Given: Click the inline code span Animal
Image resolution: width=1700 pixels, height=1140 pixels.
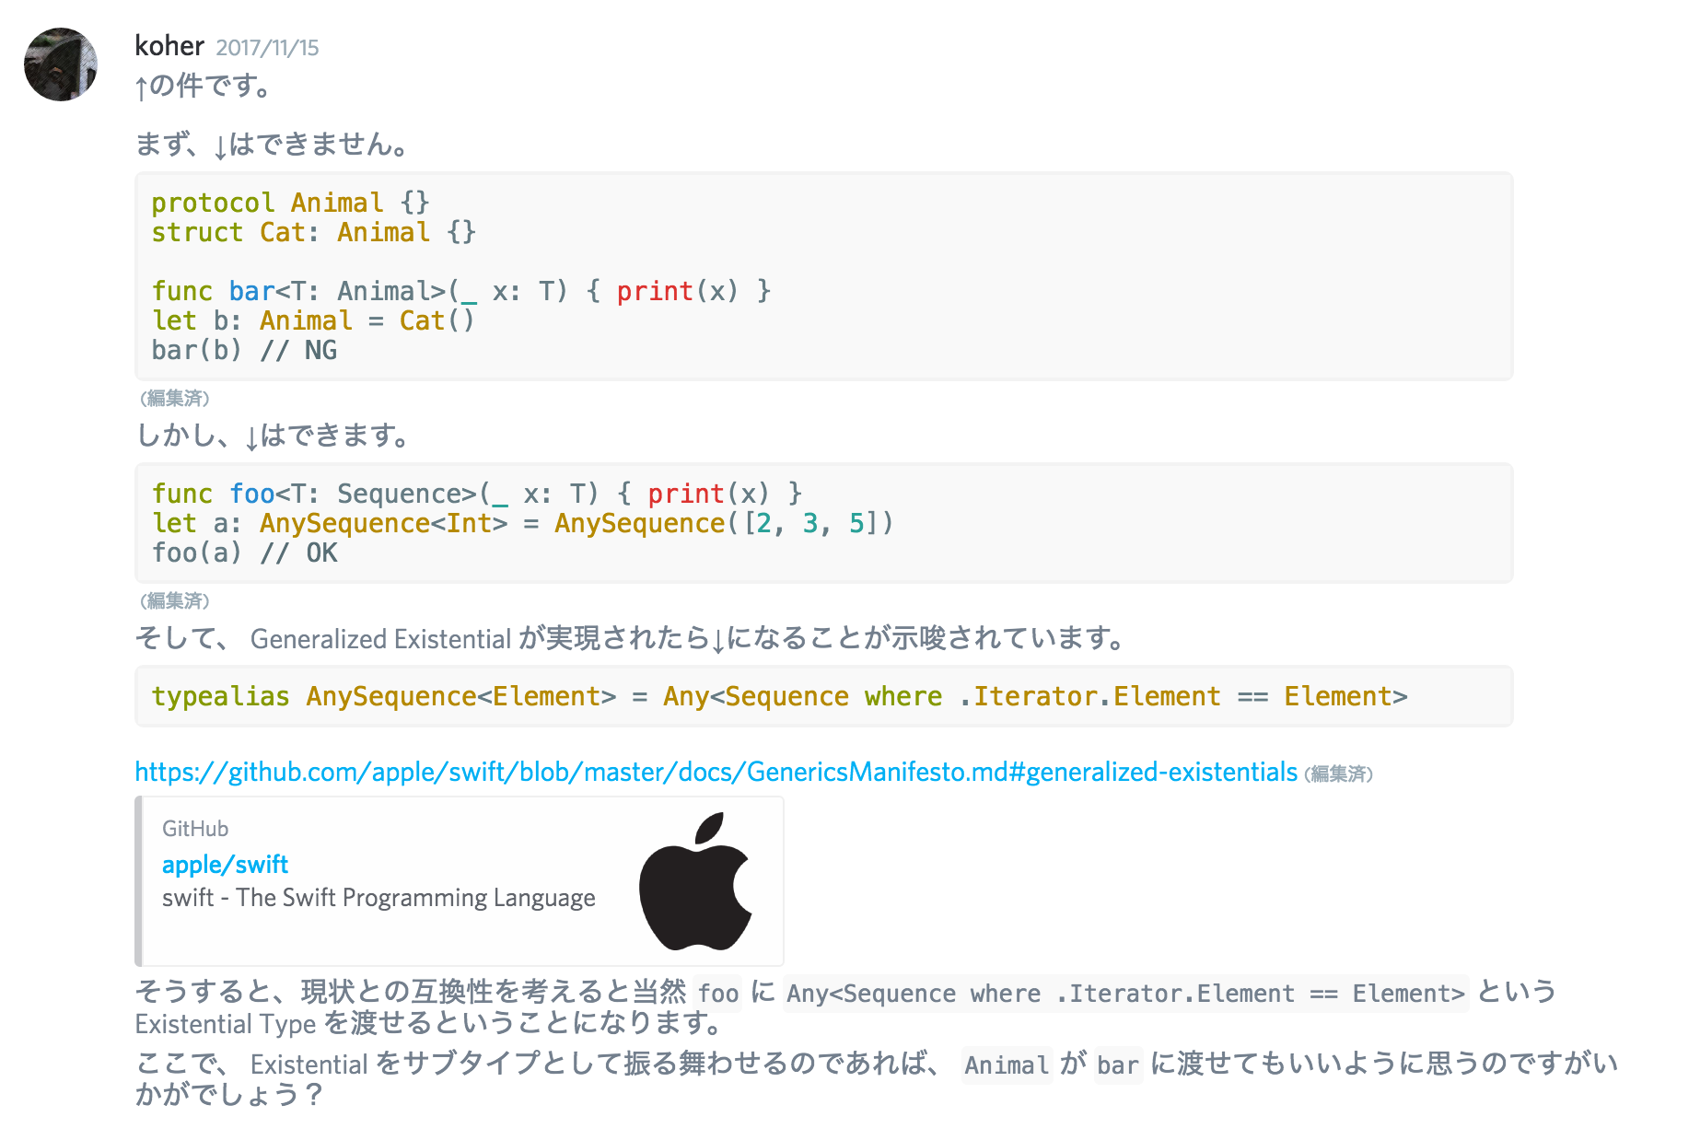Looking at the screenshot, I should [1007, 1065].
